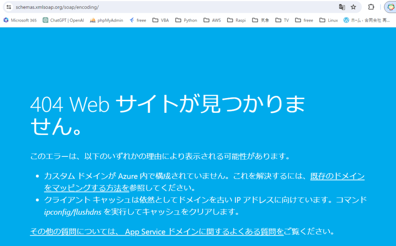Open the Extensions puzzle icon
Viewport: 396px width, 246px height.
tap(371, 7)
